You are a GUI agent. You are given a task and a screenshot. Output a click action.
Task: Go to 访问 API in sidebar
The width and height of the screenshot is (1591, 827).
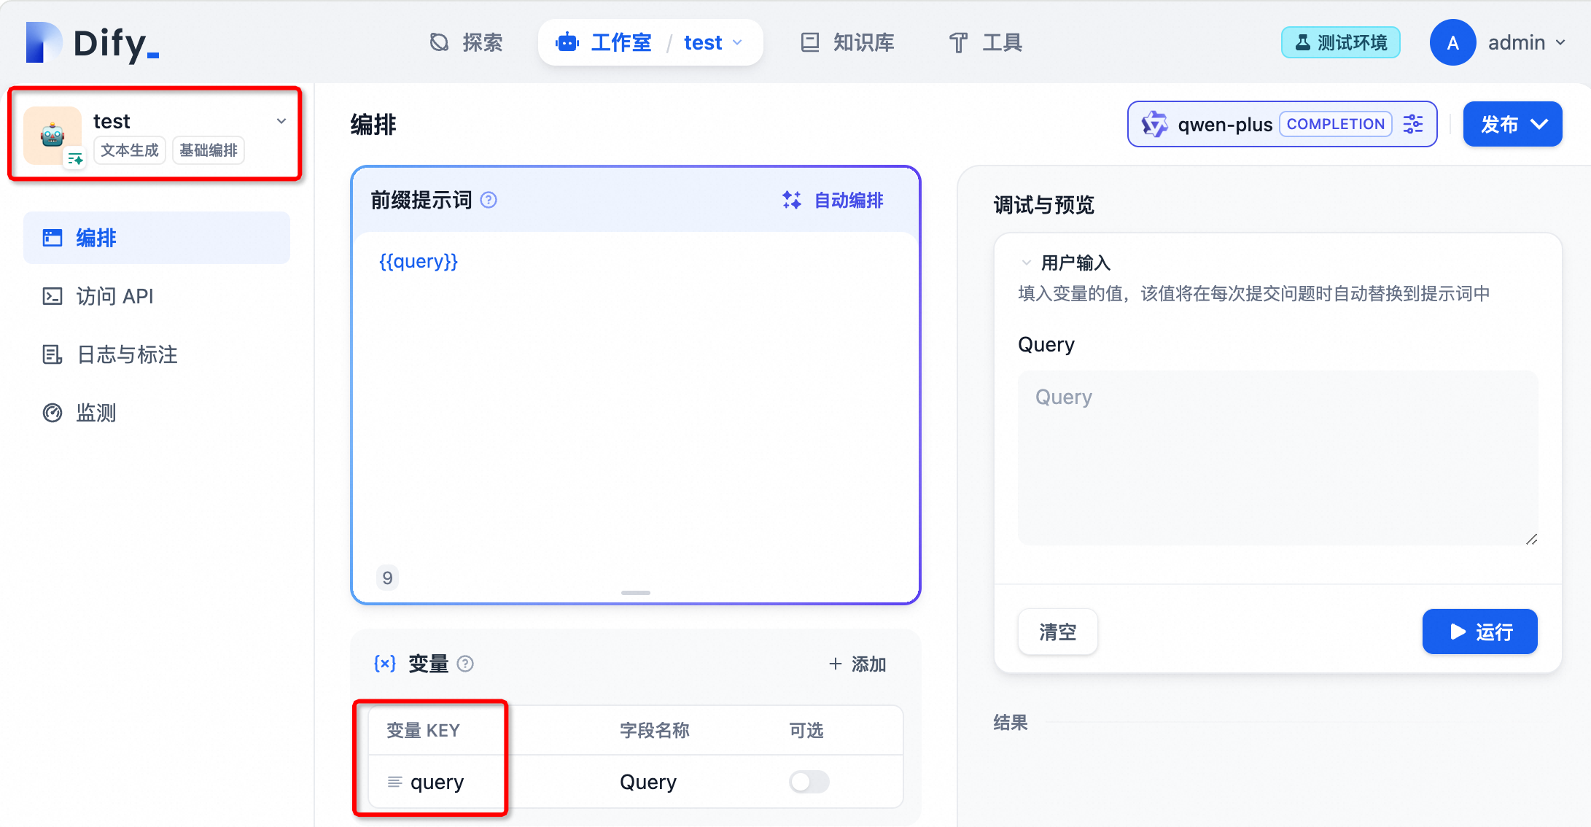(x=114, y=296)
